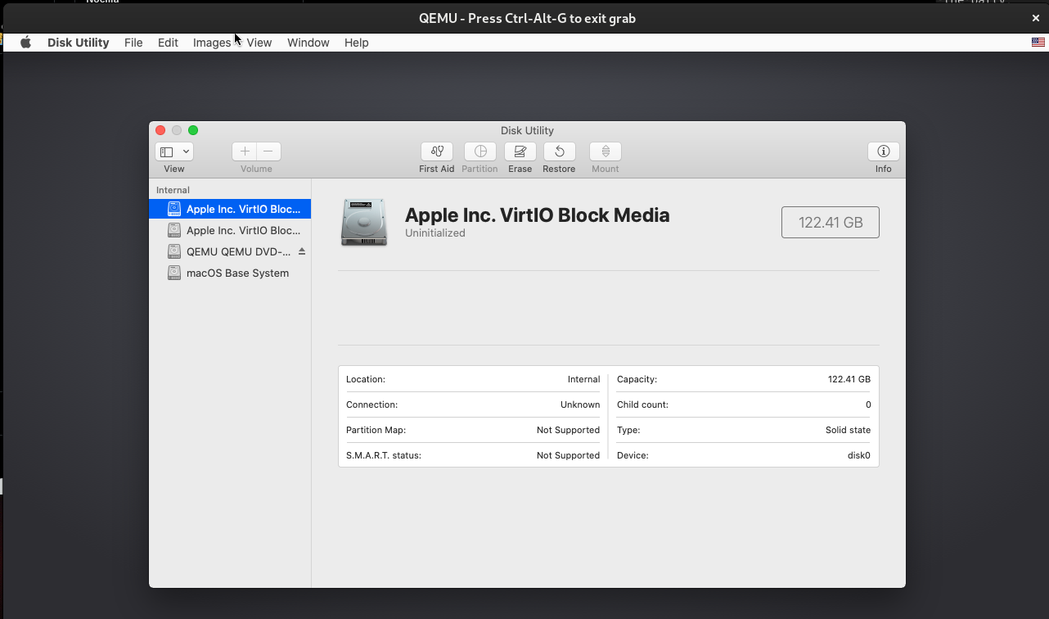The image size is (1049, 619).
Task: Open the Apple menu
Action: 25,43
